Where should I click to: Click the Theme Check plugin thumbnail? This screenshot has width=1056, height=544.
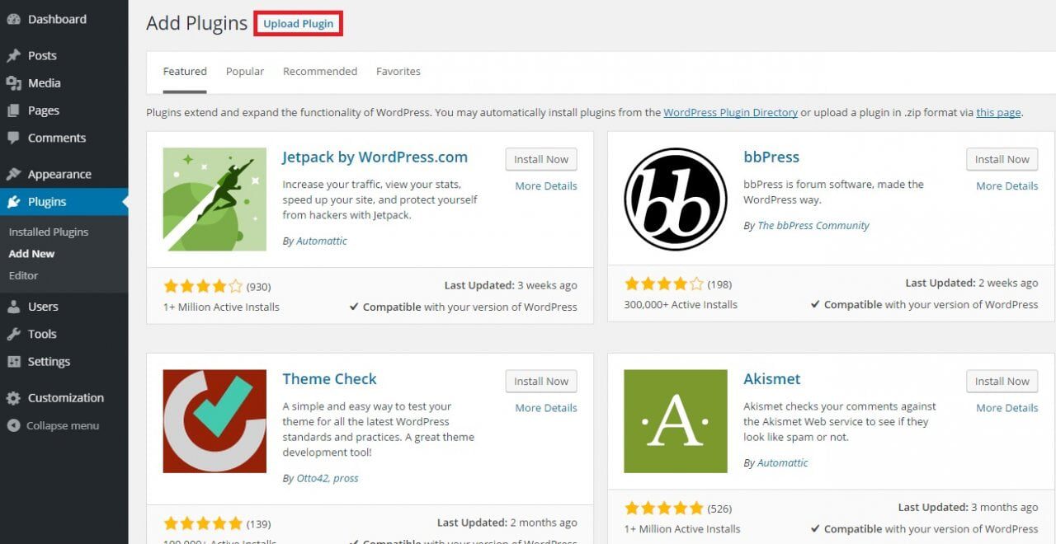(x=214, y=421)
